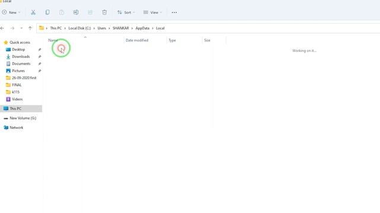The image size is (380, 213).
Task: Open Videos in sidebar
Action: click(17, 99)
